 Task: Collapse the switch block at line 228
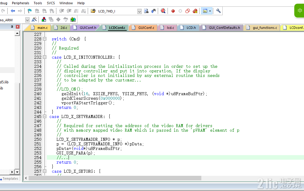click(x=44, y=39)
